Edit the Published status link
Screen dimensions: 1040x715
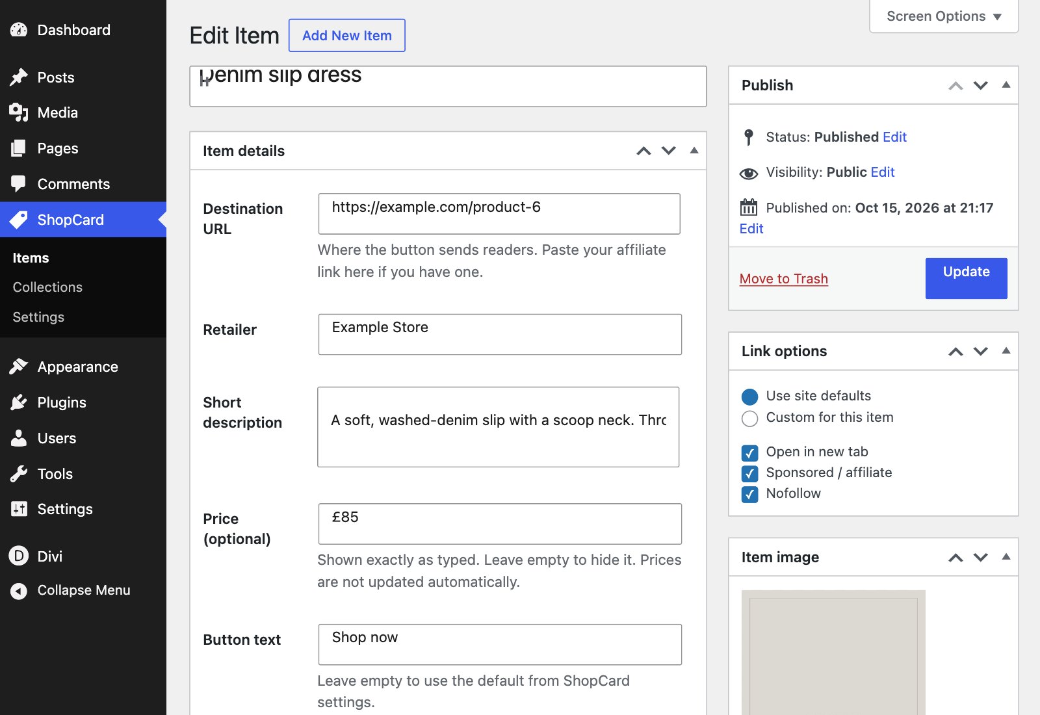[894, 137]
